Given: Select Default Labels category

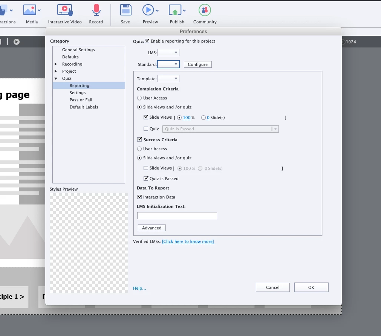Looking at the screenshot, I should [84, 107].
